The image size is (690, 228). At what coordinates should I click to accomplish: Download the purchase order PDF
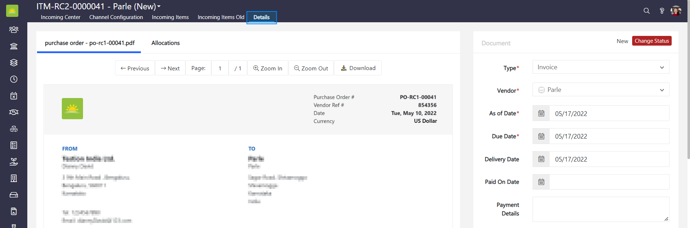358,68
